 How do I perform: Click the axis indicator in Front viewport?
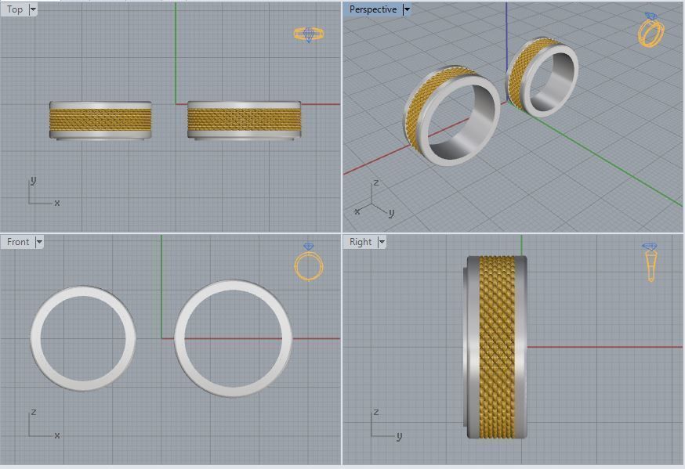(x=44, y=424)
